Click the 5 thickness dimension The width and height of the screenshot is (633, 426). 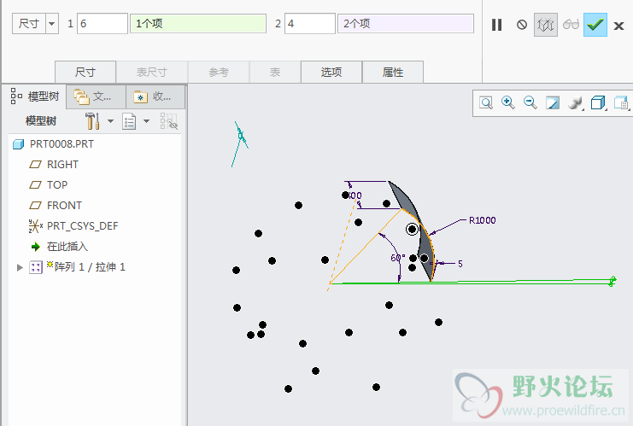coord(460,264)
